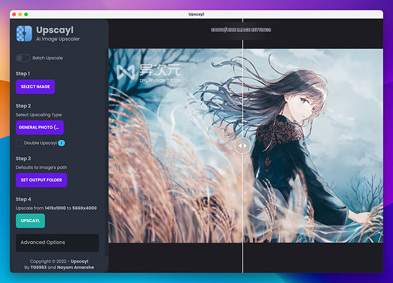Click Show/Hide Image Settings
Viewport: 393px width, 283px height.
click(241, 30)
